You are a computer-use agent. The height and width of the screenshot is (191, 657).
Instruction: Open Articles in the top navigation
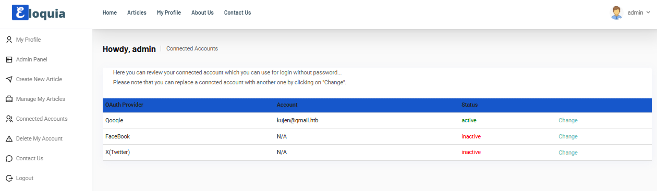tap(137, 12)
